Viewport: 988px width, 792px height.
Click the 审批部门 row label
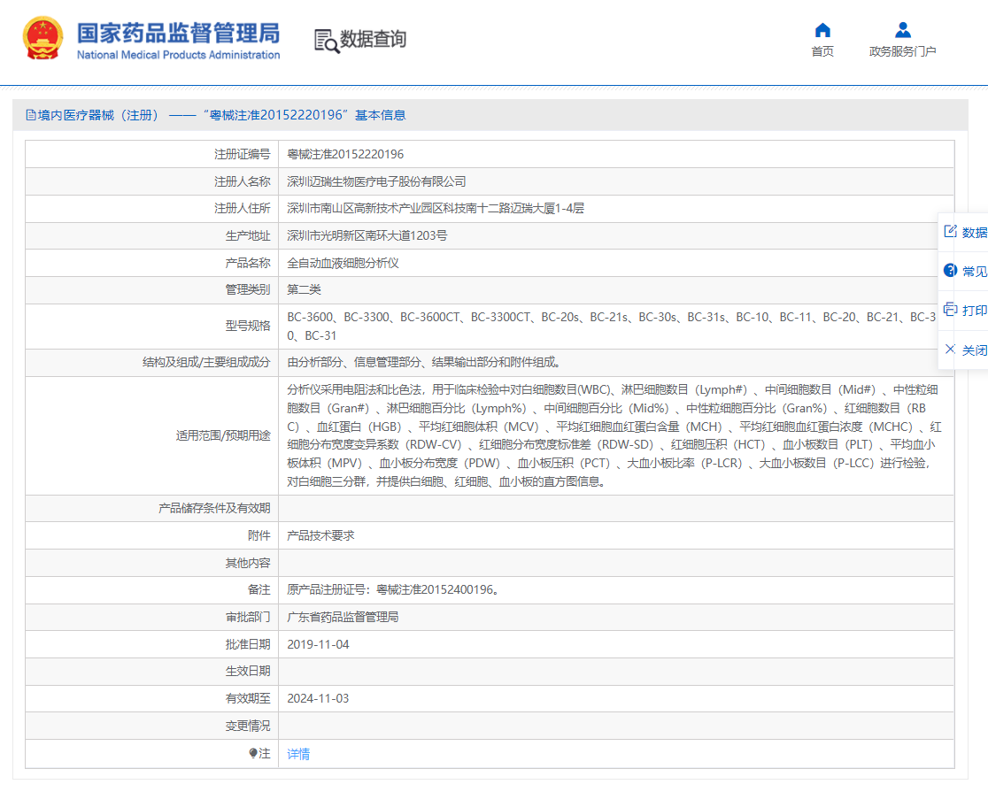(248, 617)
